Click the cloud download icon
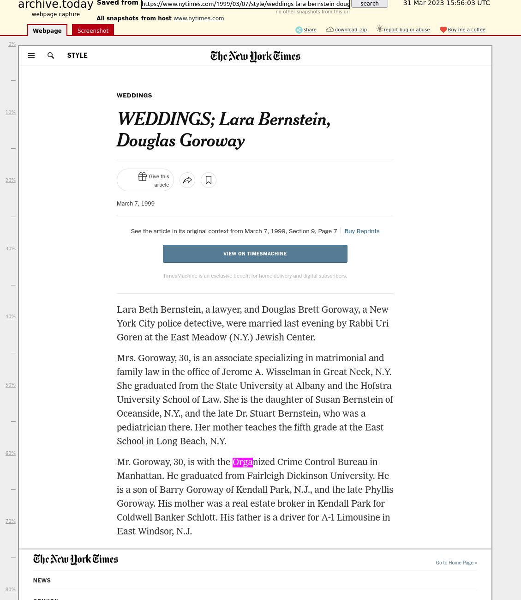 click(x=330, y=30)
